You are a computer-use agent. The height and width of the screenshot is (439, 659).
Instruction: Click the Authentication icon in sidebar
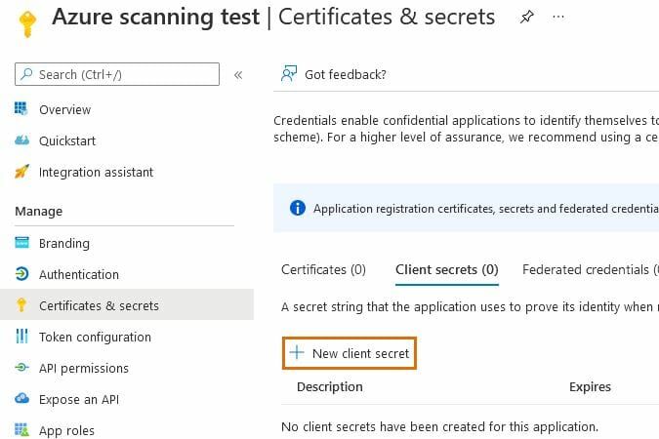(x=21, y=274)
